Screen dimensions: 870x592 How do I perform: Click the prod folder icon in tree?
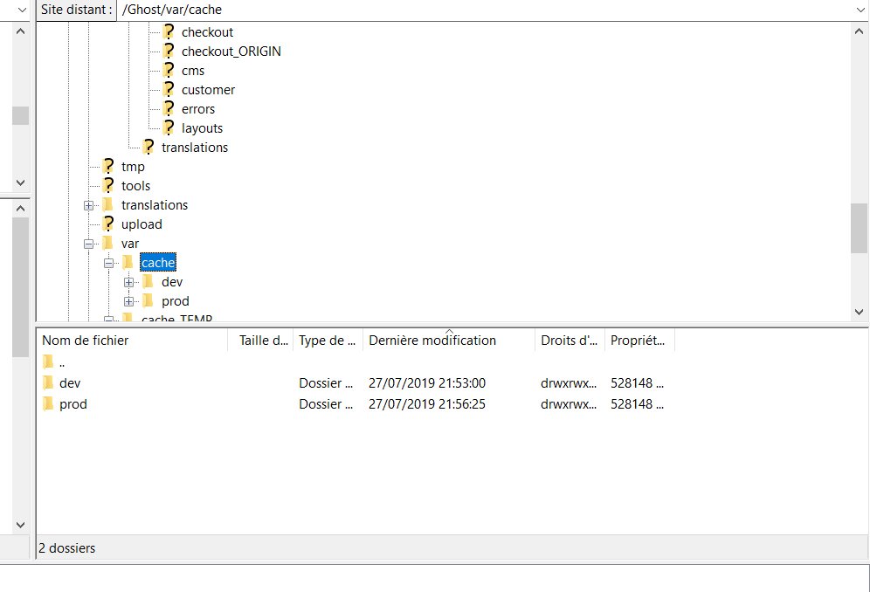(148, 300)
